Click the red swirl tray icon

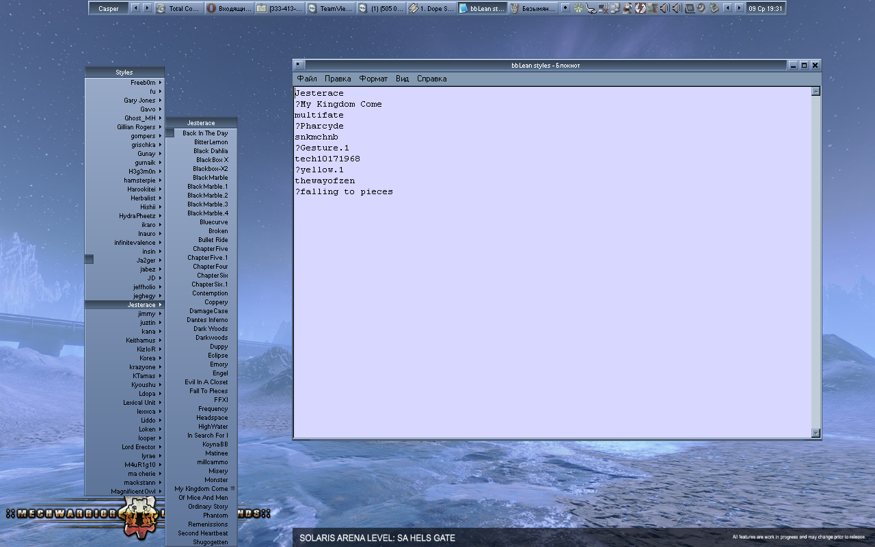(639, 8)
